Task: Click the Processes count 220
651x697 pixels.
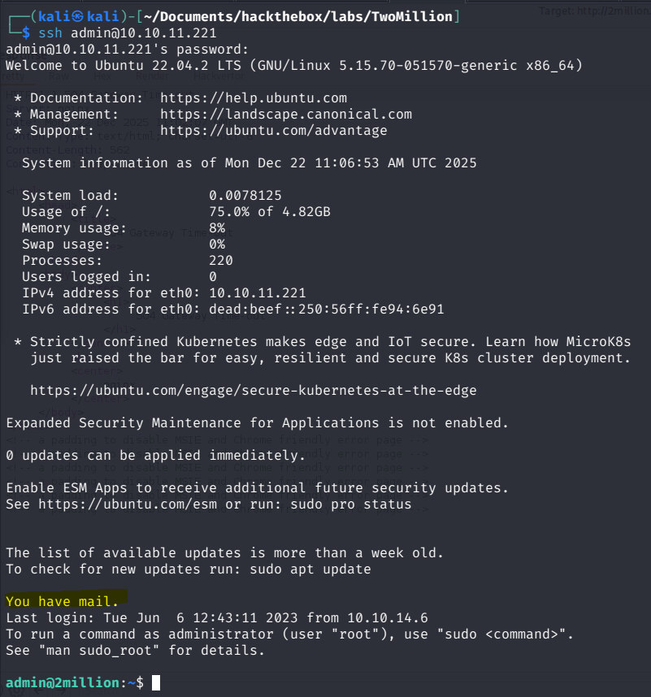Action: tap(221, 260)
